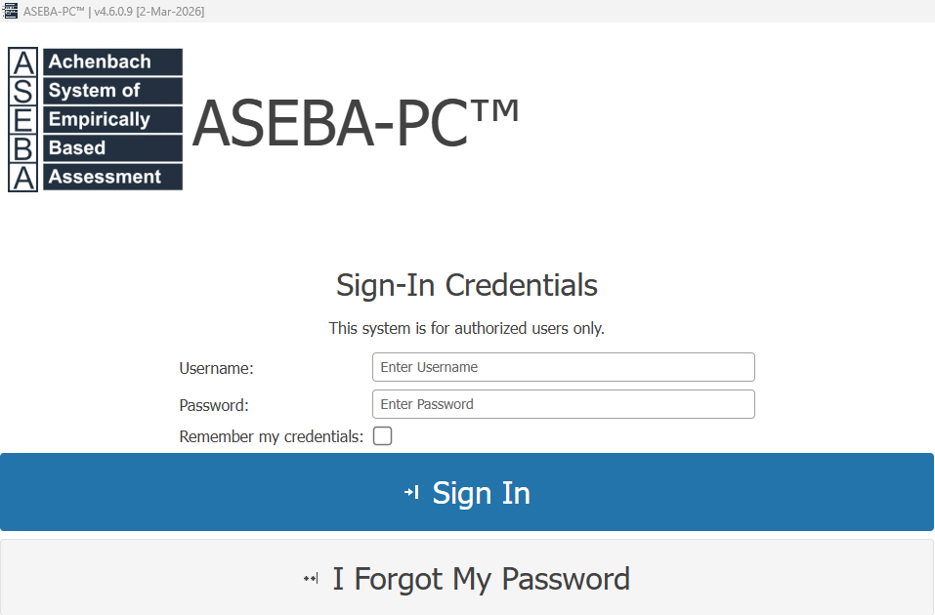This screenshot has height=615, width=935.
Task: Click the "Empirically" row of the logo
Action: pyautogui.click(x=112, y=120)
